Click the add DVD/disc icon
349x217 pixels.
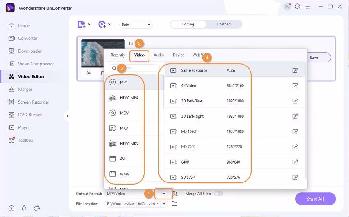coord(102,24)
